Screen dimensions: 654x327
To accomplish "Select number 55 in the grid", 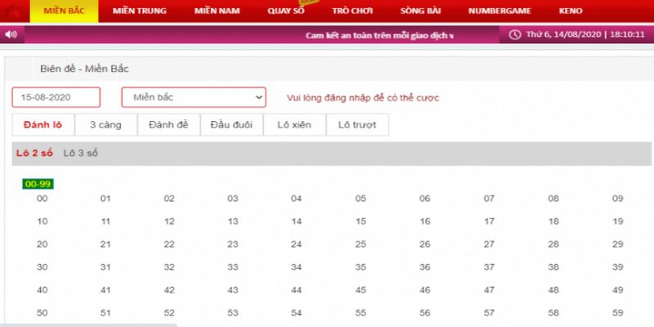I will 361,313.
